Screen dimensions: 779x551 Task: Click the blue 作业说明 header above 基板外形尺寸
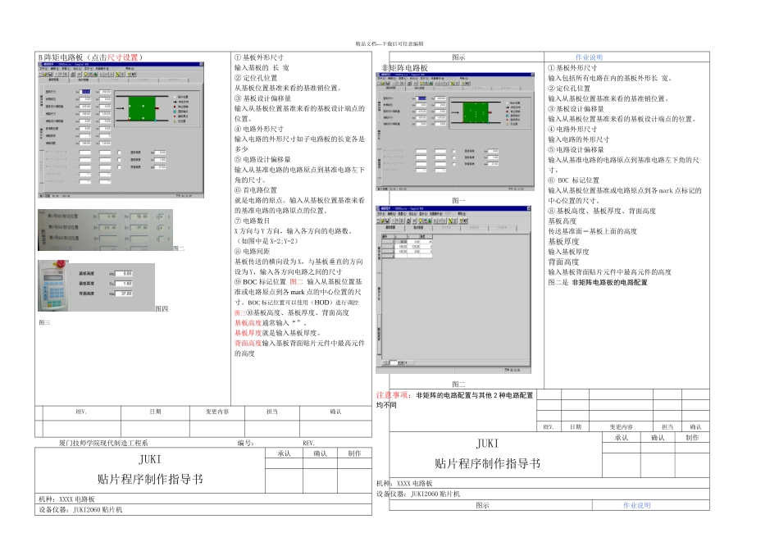click(x=590, y=57)
